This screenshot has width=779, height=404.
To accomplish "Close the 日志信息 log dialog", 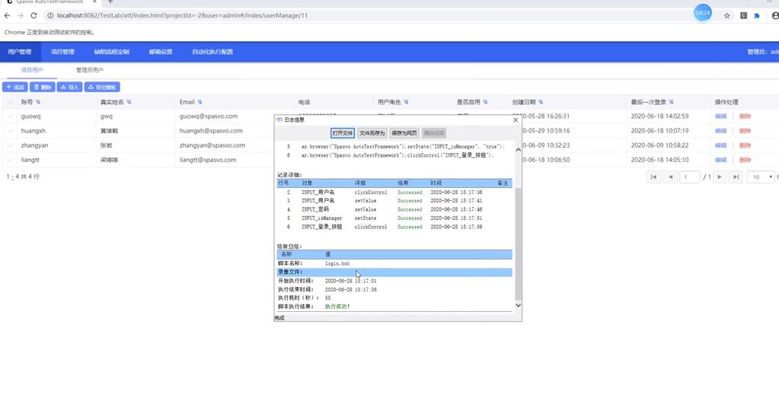I will [516, 119].
